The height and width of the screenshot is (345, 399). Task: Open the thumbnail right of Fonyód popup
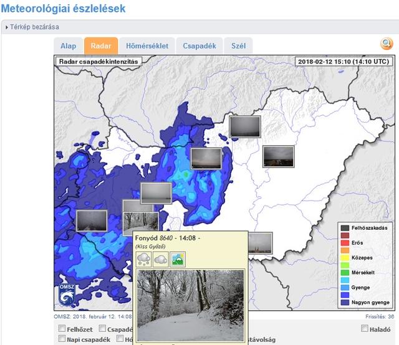(261, 243)
